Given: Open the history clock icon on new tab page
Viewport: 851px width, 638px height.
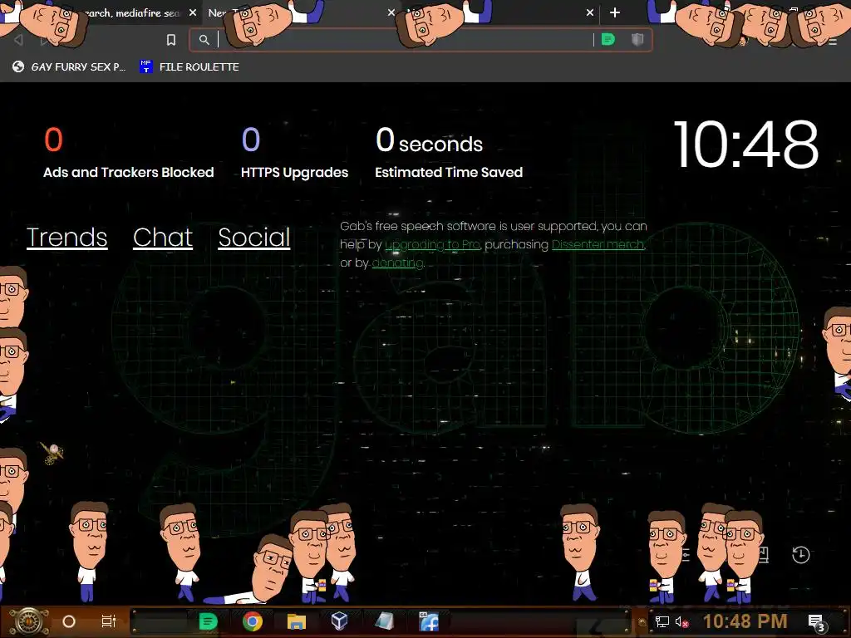Looking at the screenshot, I should tap(801, 555).
